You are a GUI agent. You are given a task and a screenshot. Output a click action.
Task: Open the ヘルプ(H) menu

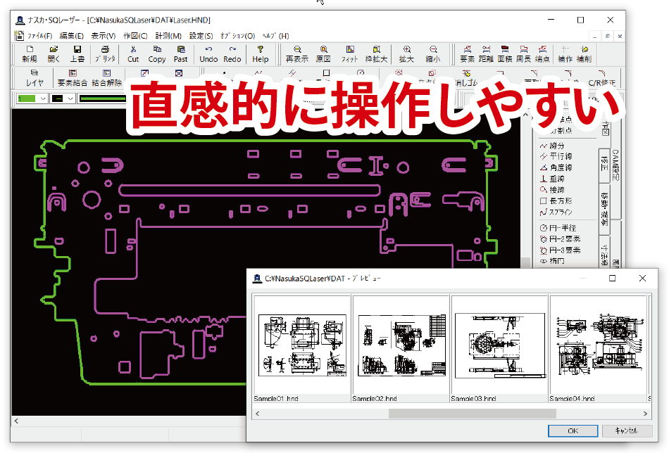[275, 36]
